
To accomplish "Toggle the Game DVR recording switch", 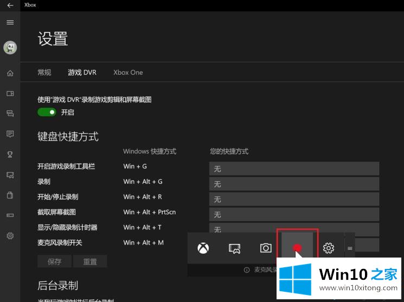I will [47, 112].
